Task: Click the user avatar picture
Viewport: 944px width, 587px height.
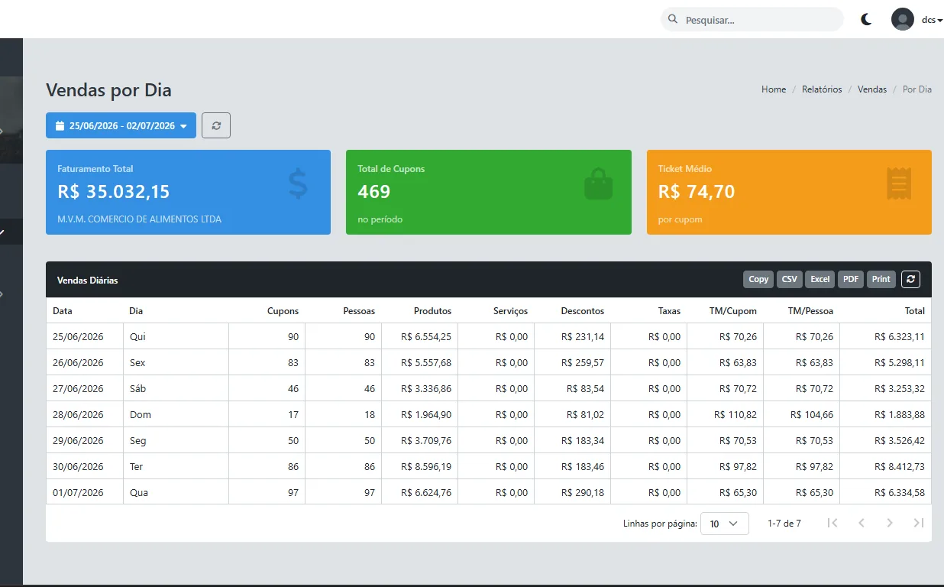Action: 903,19
